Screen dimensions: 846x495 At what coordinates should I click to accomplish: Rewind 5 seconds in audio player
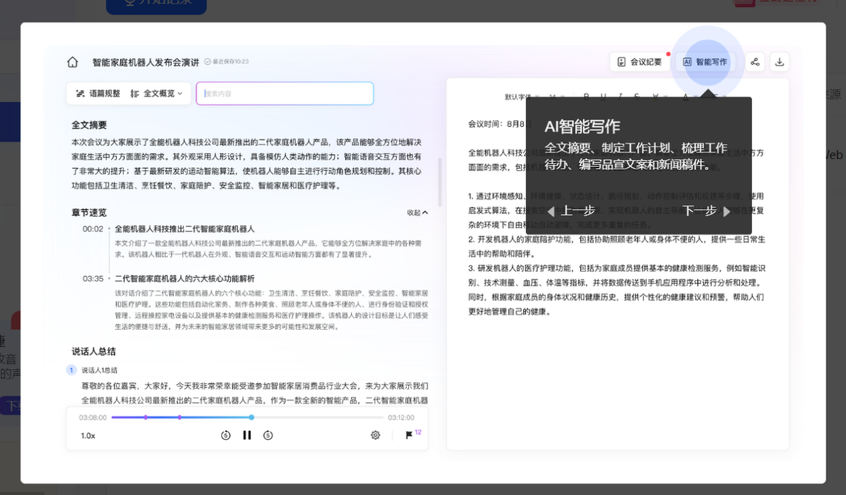(x=226, y=435)
